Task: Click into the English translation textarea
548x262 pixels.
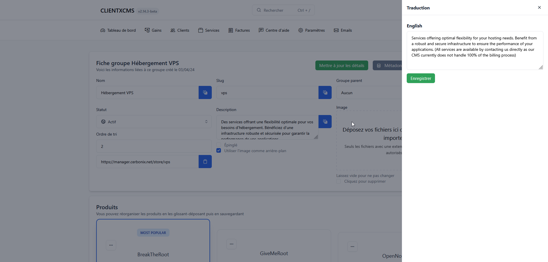Action: pyautogui.click(x=475, y=51)
